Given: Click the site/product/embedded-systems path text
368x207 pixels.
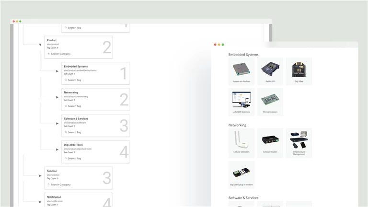Looking at the screenshot, I should tap(80, 70).
